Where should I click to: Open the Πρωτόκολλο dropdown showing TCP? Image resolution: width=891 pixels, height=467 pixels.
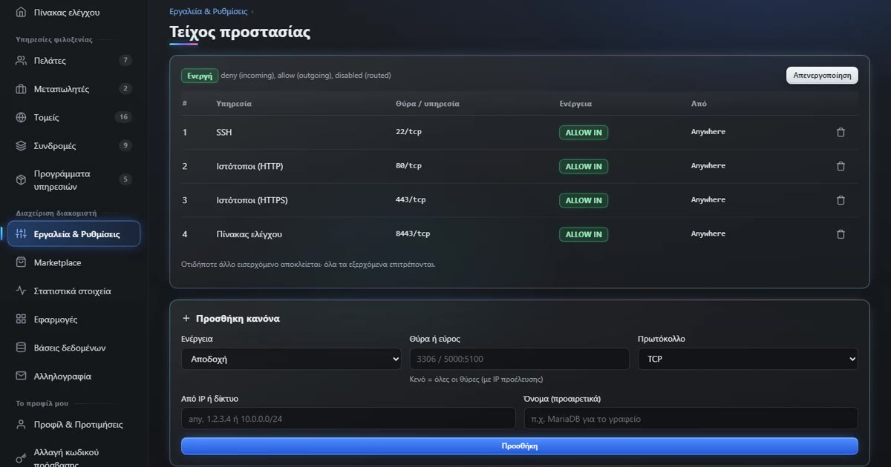click(x=748, y=359)
